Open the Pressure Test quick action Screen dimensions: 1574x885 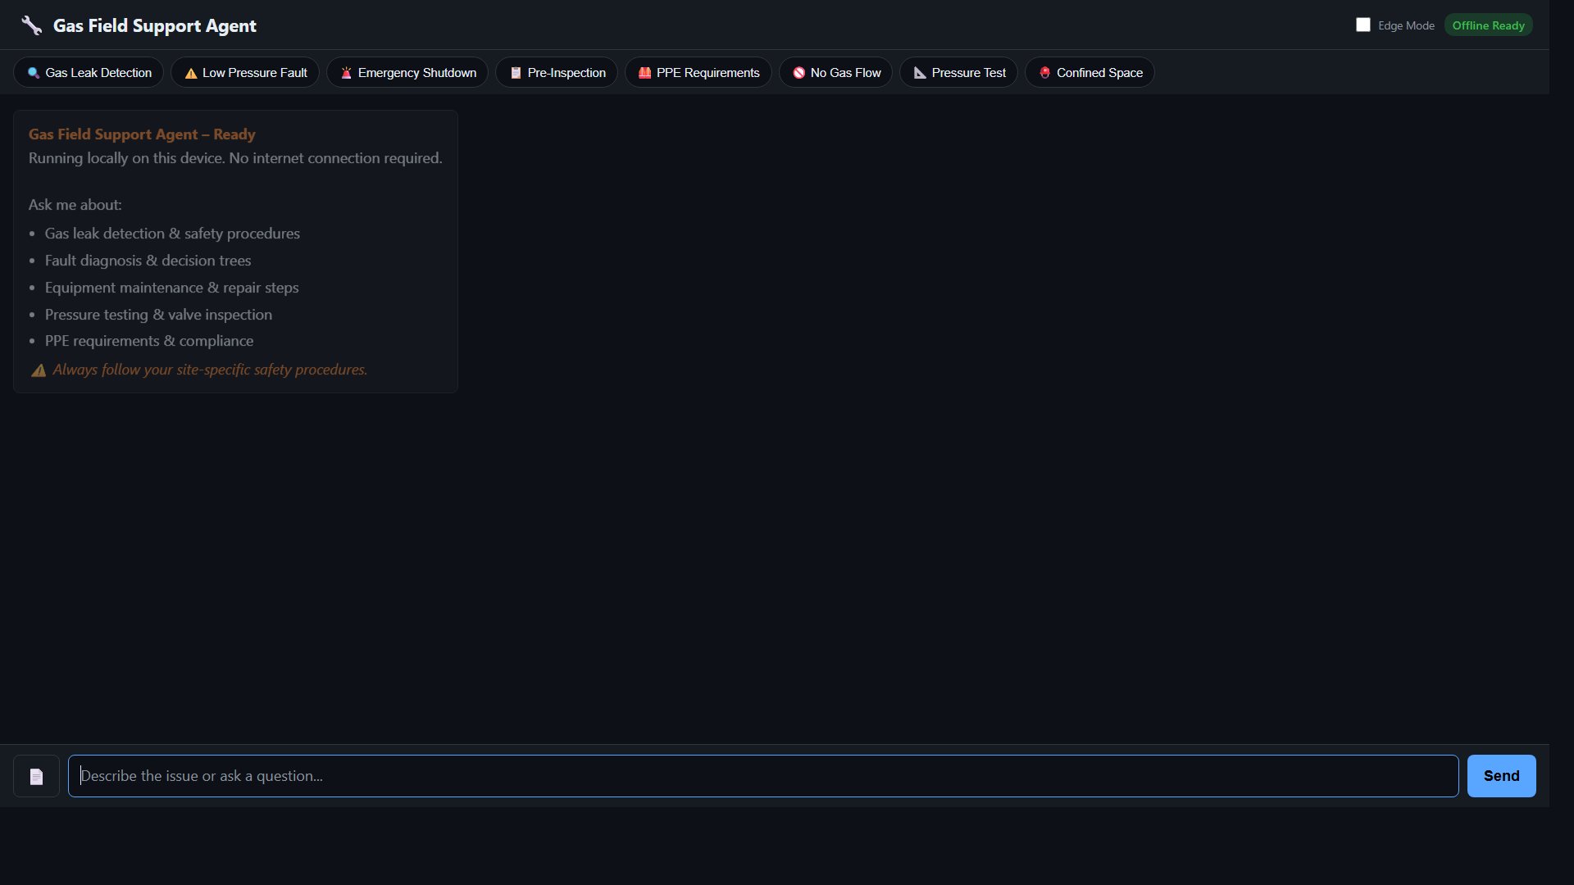click(958, 72)
